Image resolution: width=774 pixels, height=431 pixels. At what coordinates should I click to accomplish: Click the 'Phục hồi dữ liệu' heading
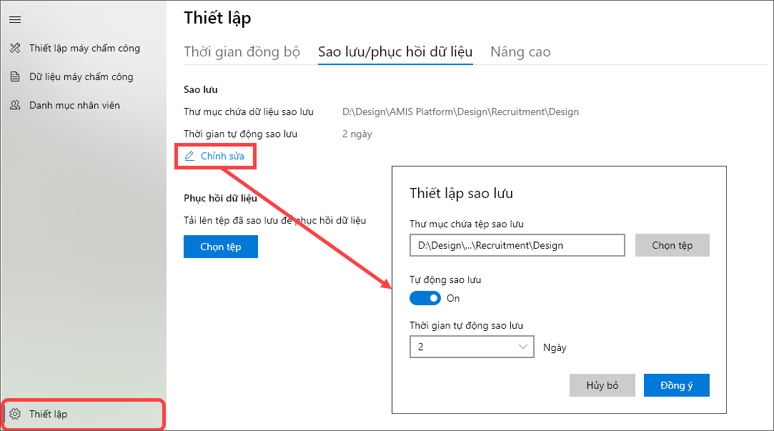pos(220,199)
